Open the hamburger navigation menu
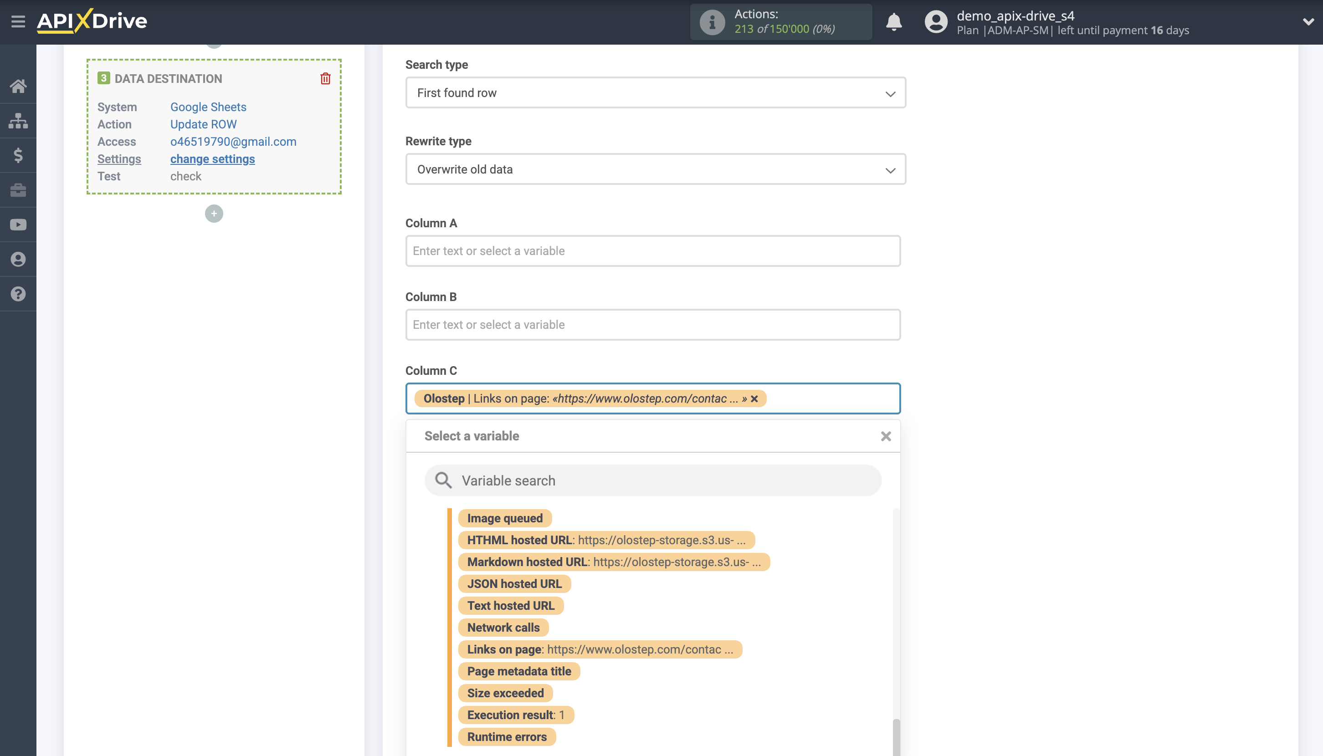The height and width of the screenshot is (756, 1323). pyautogui.click(x=19, y=22)
